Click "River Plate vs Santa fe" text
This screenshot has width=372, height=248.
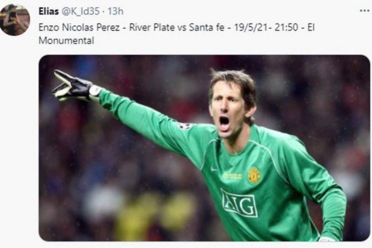(x=177, y=27)
